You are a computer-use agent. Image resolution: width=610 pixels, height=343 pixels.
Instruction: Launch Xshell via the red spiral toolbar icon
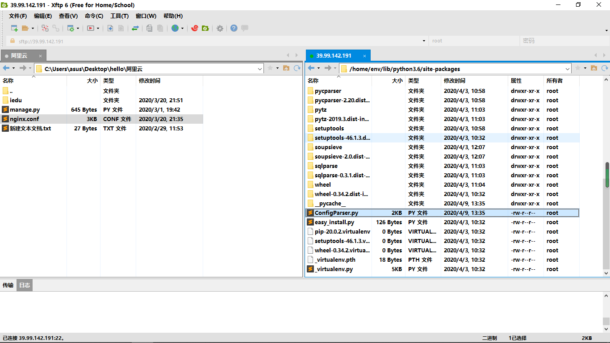pos(194,28)
